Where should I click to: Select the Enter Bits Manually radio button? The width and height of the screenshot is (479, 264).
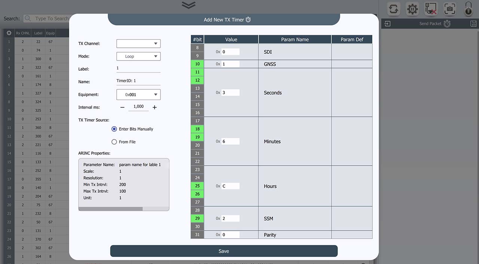[115, 129]
